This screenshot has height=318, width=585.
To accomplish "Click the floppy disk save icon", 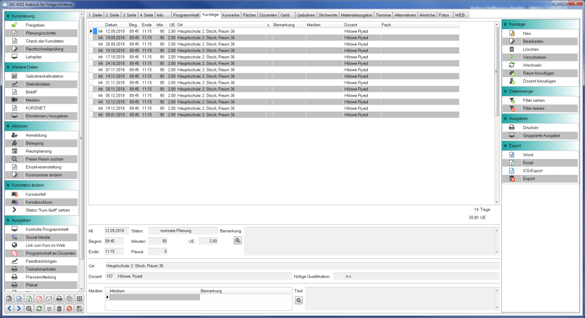I will 79,309.
